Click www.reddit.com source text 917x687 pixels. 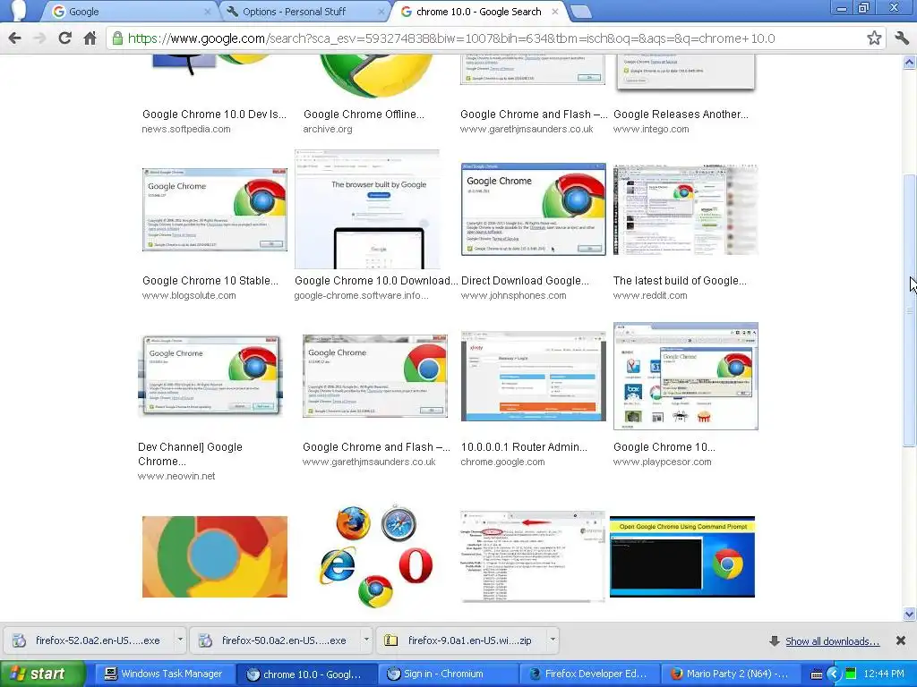point(650,295)
